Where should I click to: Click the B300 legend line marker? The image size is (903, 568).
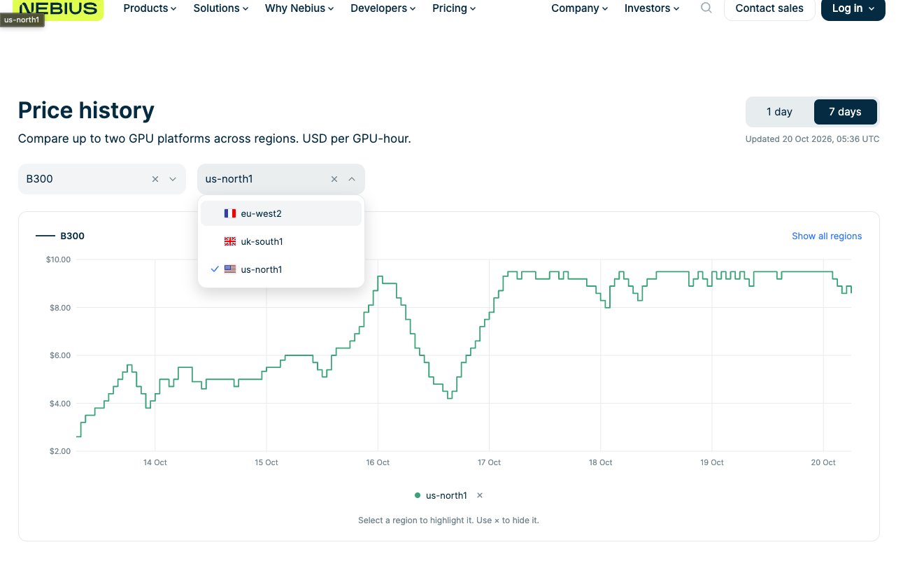click(x=45, y=236)
